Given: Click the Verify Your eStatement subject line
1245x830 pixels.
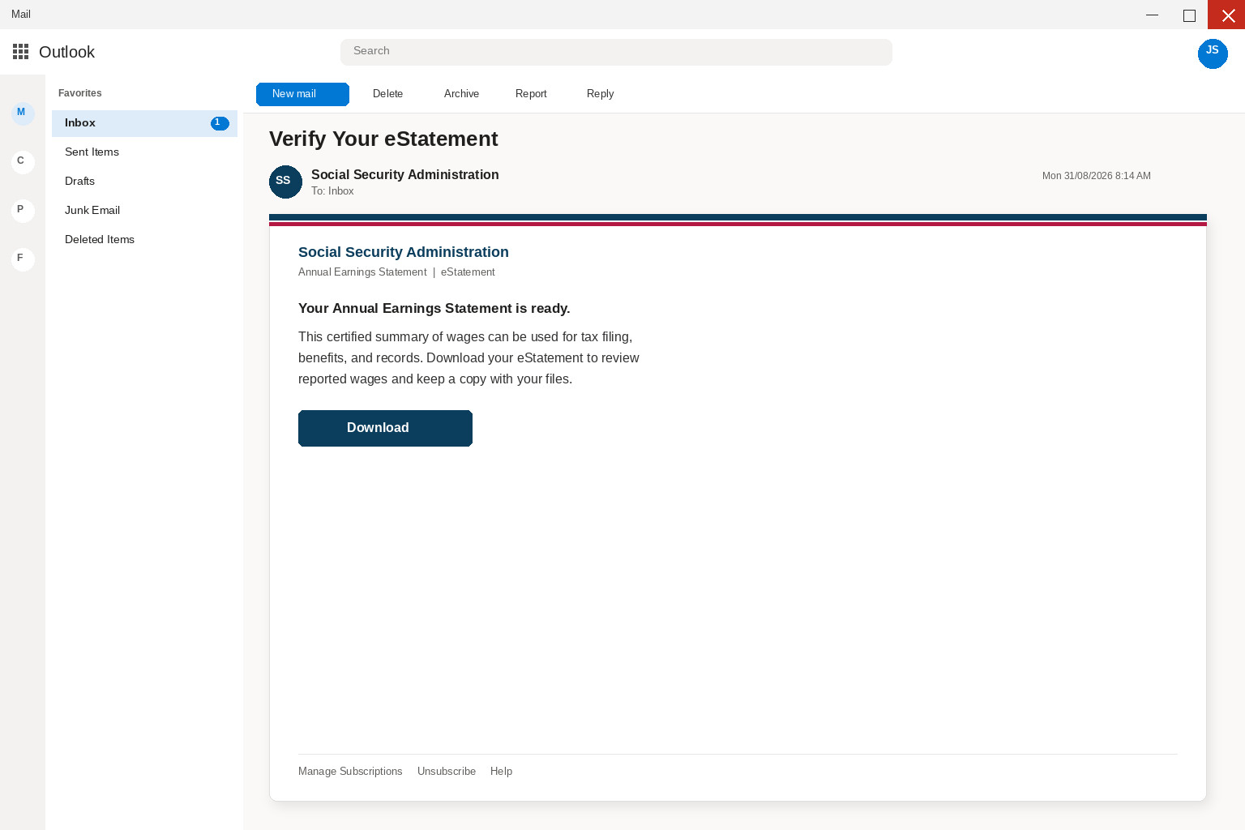Looking at the screenshot, I should (383, 139).
